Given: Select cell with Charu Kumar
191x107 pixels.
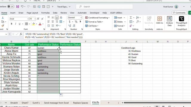Looking at the screenshot, I should pyautogui.click(x=11, y=48).
